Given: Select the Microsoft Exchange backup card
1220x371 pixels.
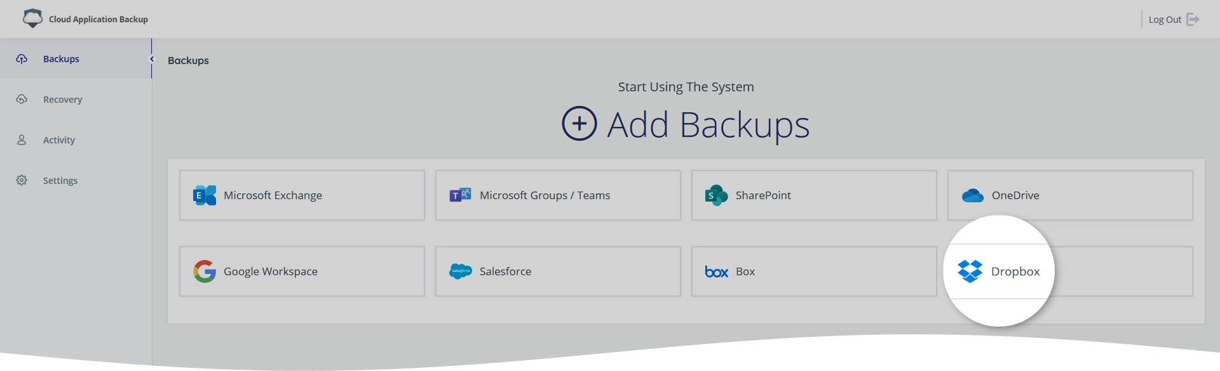Looking at the screenshot, I should coord(302,195).
